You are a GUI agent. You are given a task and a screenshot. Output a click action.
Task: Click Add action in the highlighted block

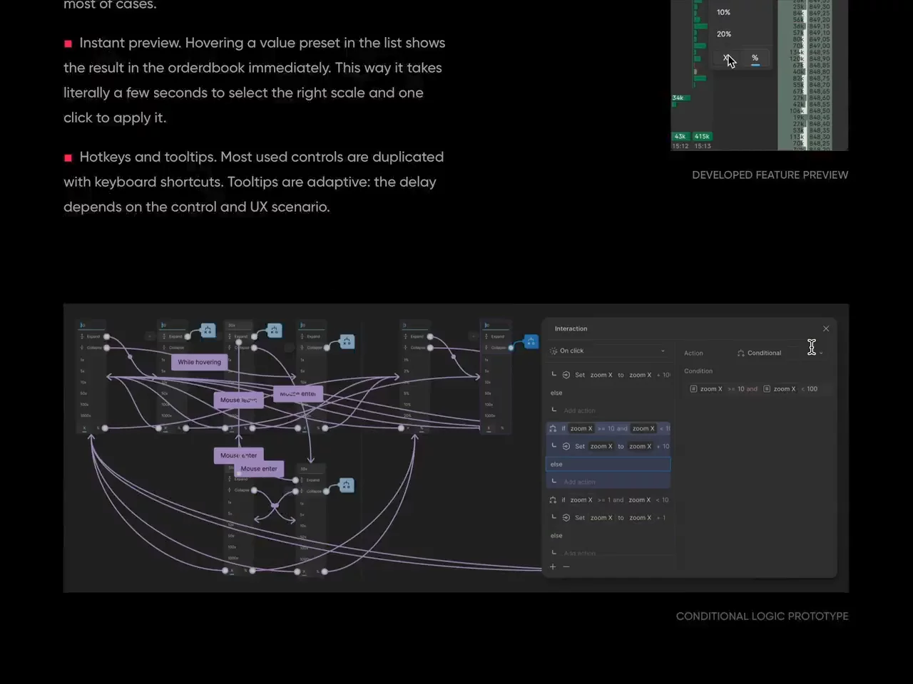pos(579,482)
